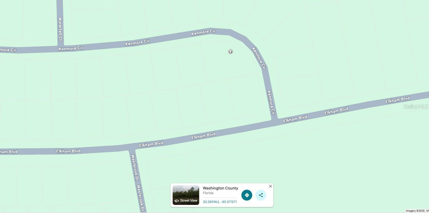
Task: Click the Florida subtitle in card
Action: point(208,193)
